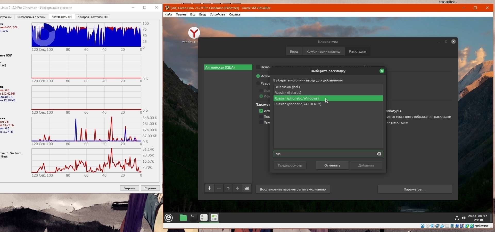Click the network adapters indicator in the VirtualBox status bar

437,226
